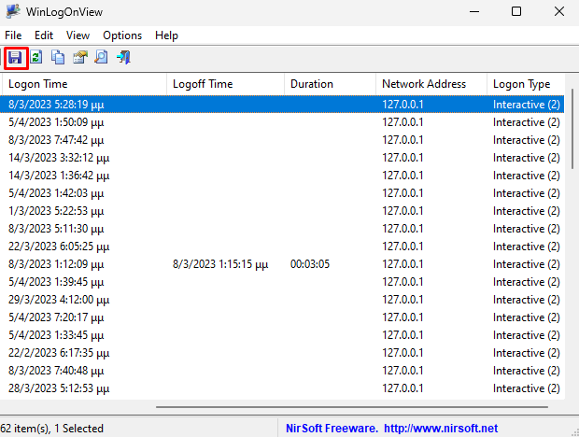Select row 8/3/2023 5:28:19 μμ
This screenshot has height=437, width=579.
pos(282,105)
